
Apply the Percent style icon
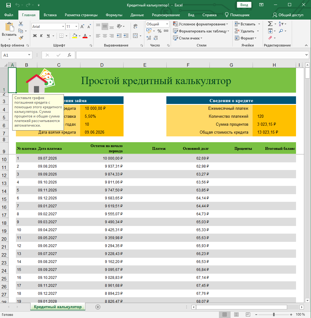pos(159,31)
